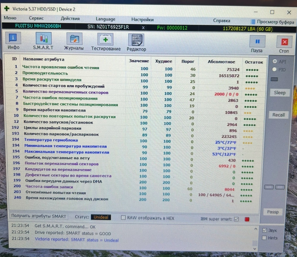Click the green cross Victoria app icon
297x257 pixels.
[x=7, y=9]
